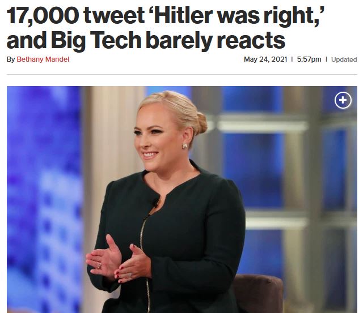Click the divider line under byline
Image resolution: width=359 pixels, height=313 pixels.
click(x=182, y=74)
